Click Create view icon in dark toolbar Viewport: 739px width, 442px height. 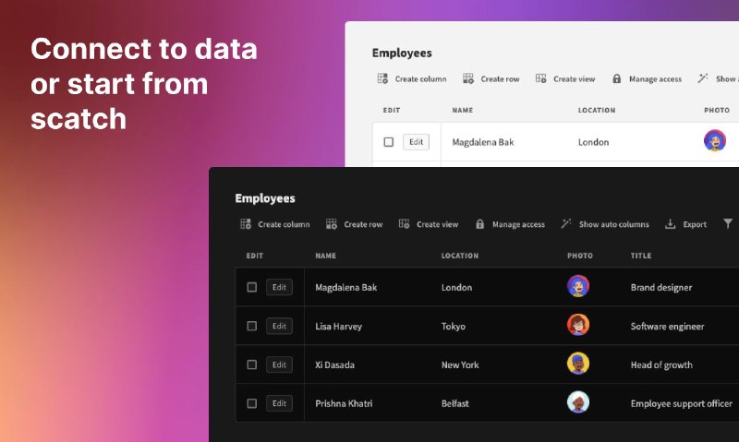pyautogui.click(x=404, y=223)
